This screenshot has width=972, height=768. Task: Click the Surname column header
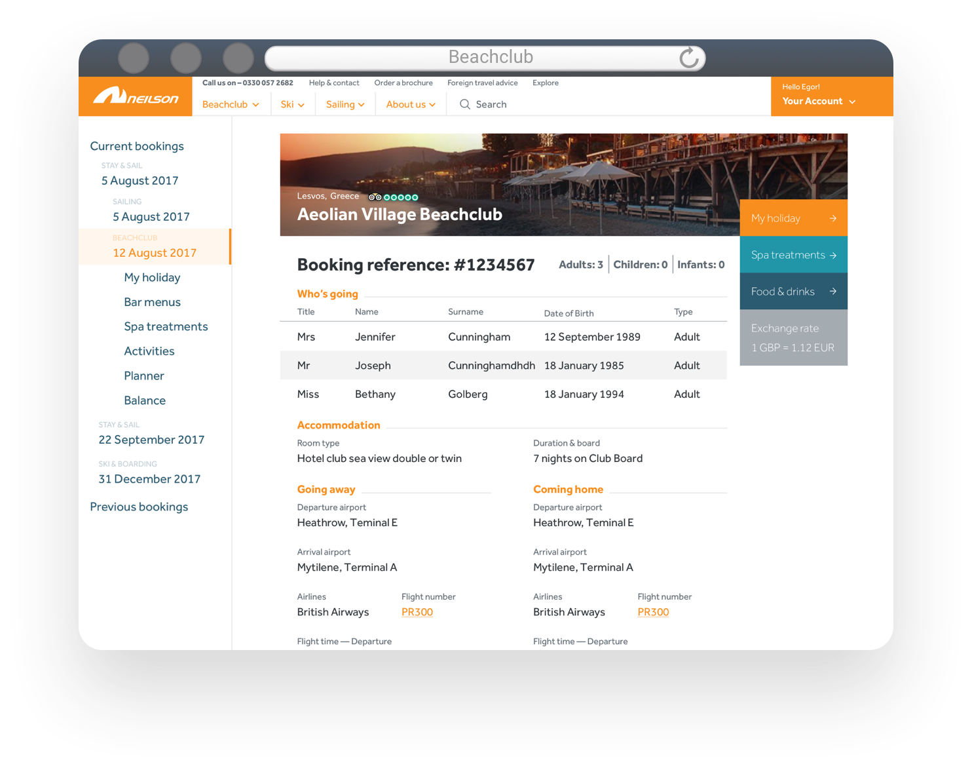[466, 312]
